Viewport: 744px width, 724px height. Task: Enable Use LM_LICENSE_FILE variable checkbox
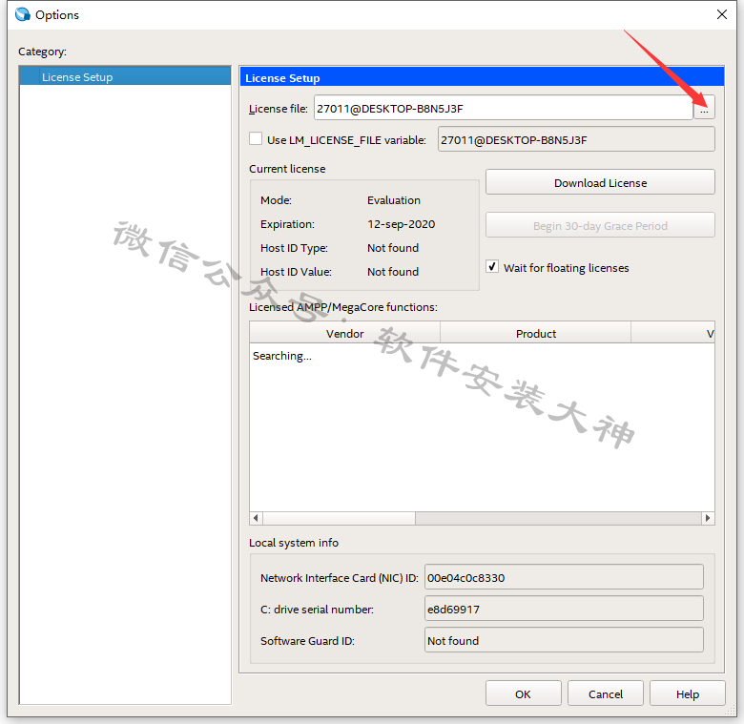[256, 139]
